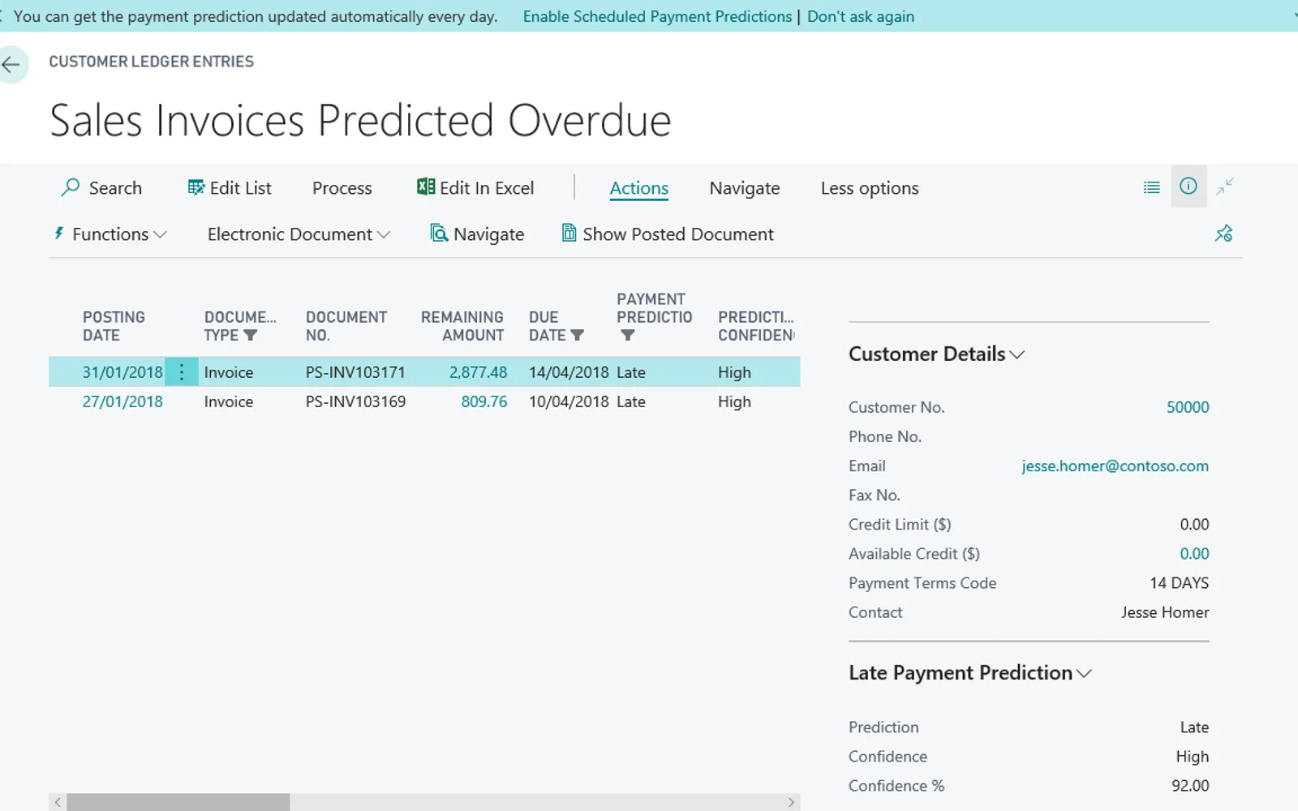Open the Navigate menu tab
Image resolution: width=1298 pixels, height=811 pixels.
pos(745,188)
